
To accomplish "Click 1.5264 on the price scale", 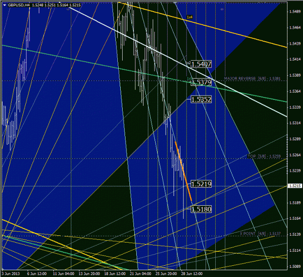I will 295,155.
